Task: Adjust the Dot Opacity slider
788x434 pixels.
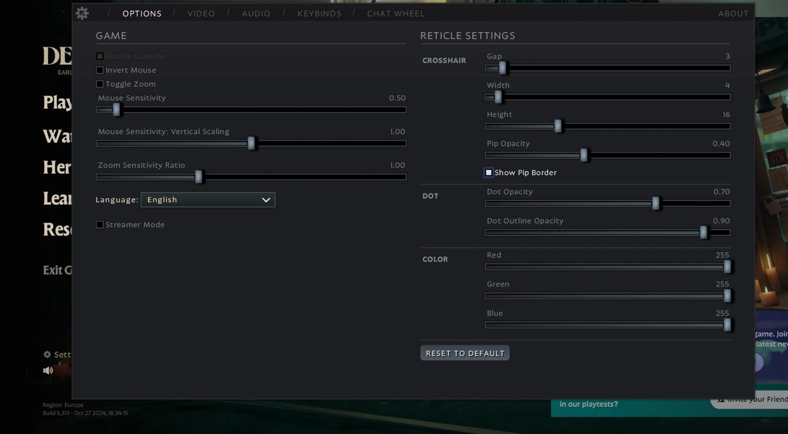Action: [656, 203]
